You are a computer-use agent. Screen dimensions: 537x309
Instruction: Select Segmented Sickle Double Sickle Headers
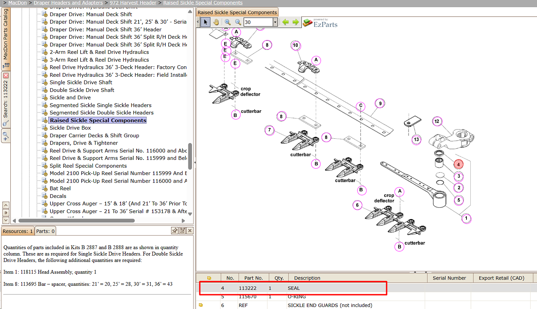pos(102,113)
